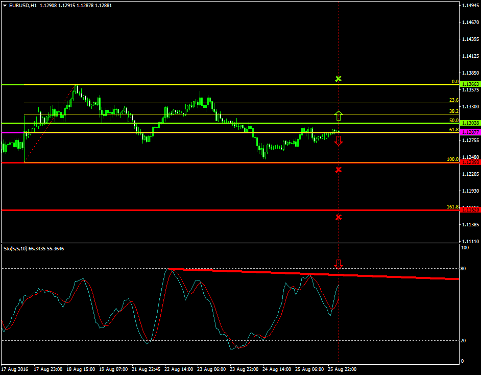Click the green X marker above the top green line
481x375 pixels.
(x=338, y=79)
